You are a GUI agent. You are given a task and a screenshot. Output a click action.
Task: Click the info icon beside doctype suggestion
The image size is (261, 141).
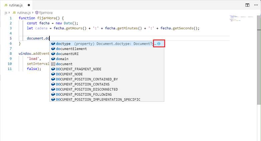[159, 44]
